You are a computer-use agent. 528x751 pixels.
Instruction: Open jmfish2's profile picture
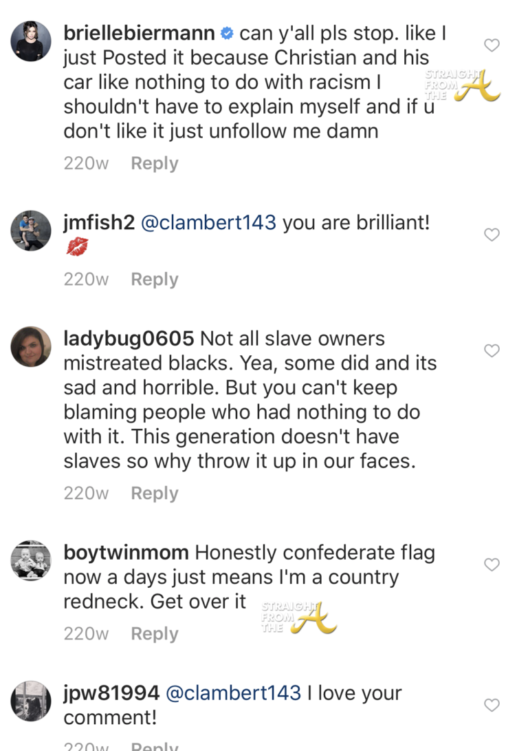[x=31, y=231]
